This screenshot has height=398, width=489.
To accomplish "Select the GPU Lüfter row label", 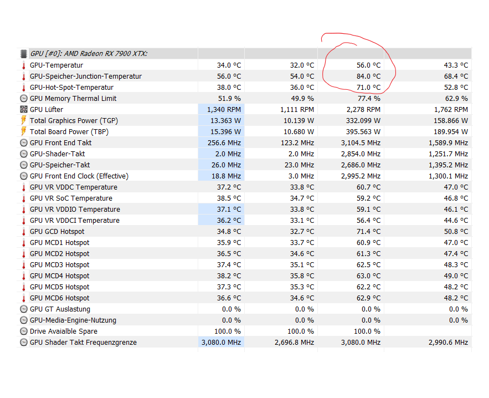I will pyautogui.click(x=47, y=110).
